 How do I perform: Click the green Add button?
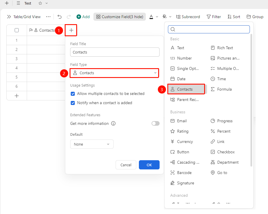point(83,17)
